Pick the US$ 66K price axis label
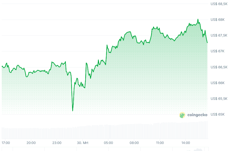 [218, 83]
